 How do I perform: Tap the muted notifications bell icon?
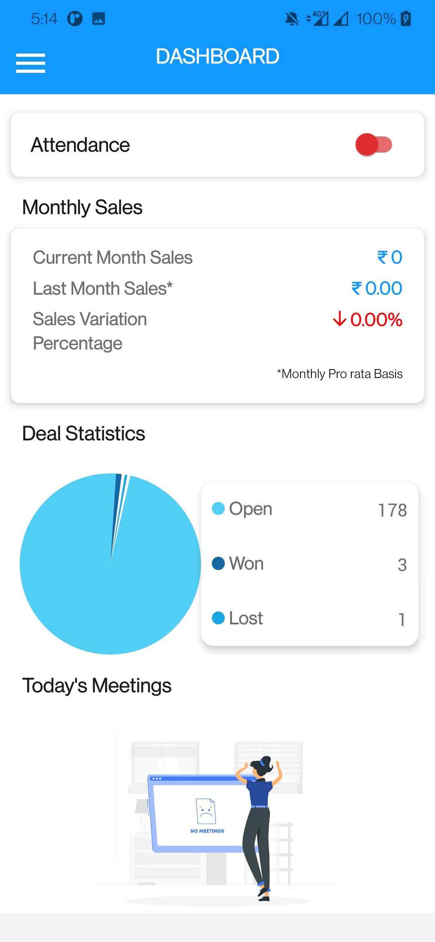[x=292, y=19]
